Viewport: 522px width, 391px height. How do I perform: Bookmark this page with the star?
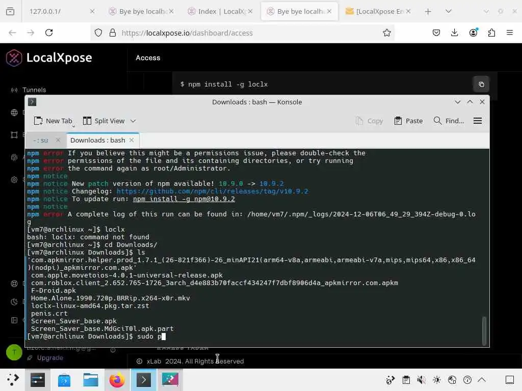pos(386,33)
